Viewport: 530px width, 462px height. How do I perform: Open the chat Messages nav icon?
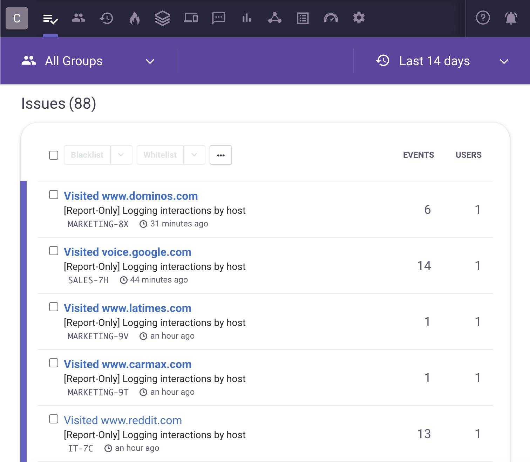[219, 18]
